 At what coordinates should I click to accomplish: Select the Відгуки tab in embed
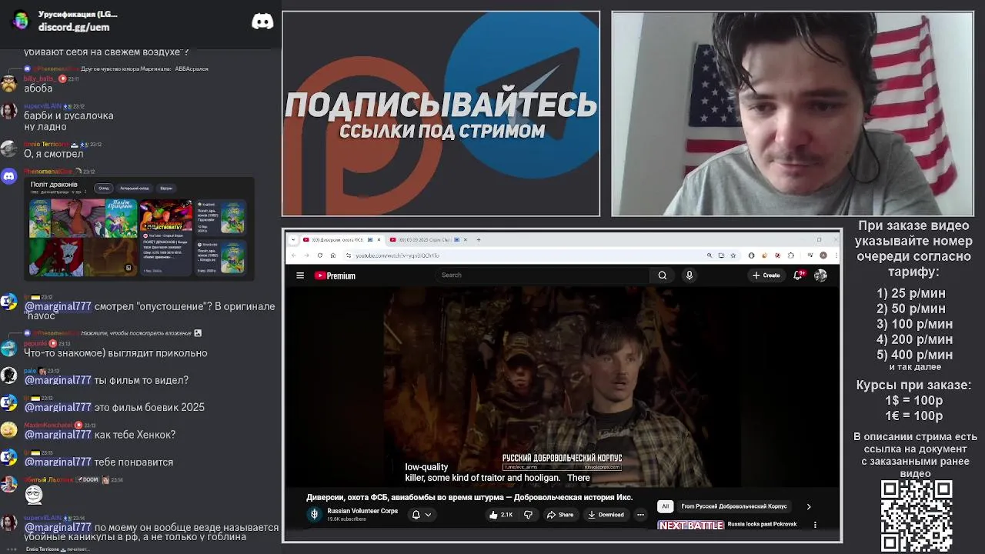coord(166,188)
